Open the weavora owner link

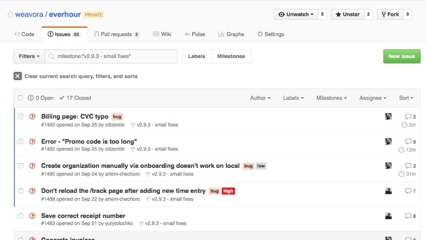coord(29,15)
